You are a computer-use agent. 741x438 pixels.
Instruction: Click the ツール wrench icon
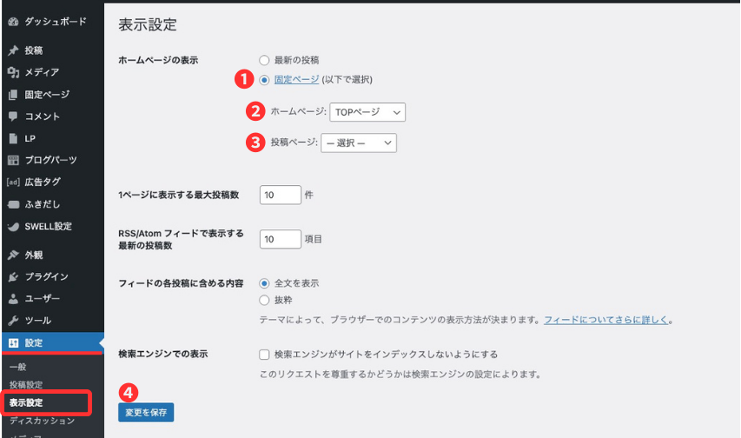pos(13,321)
